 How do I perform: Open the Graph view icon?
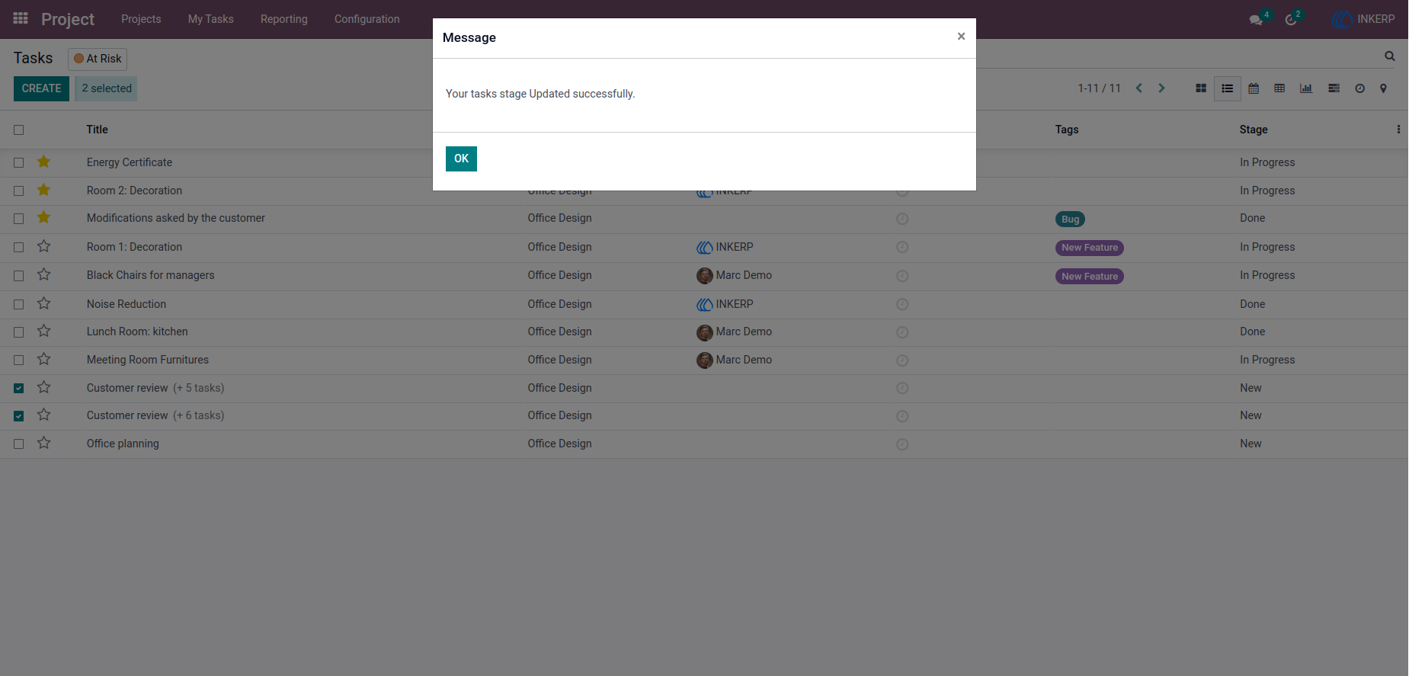pos(1306,88)
